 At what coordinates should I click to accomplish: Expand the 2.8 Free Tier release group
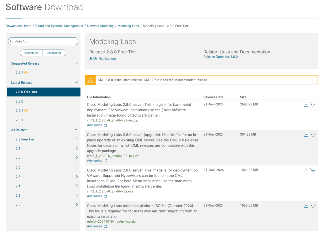point(77,139)
